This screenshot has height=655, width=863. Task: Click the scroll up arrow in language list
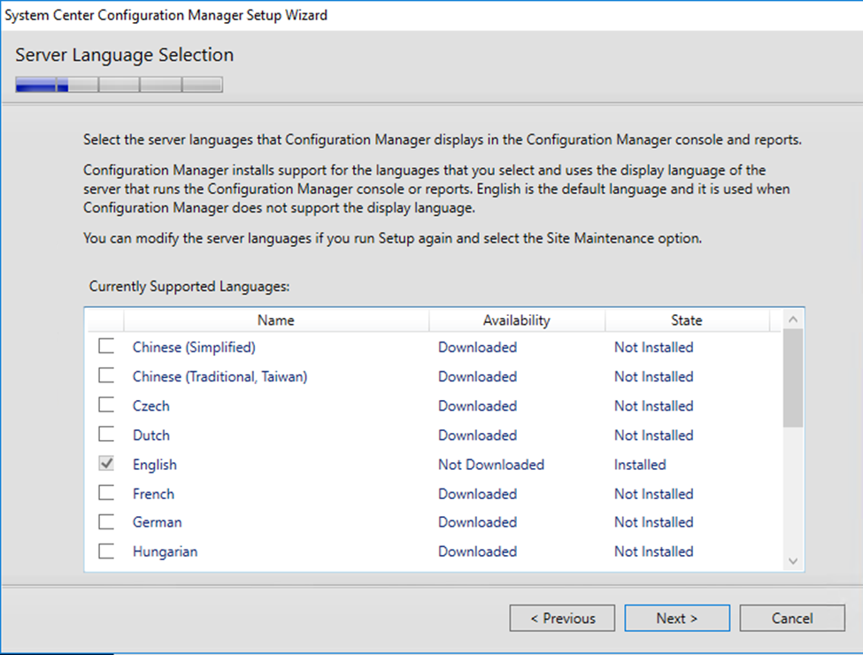(792, 320)
